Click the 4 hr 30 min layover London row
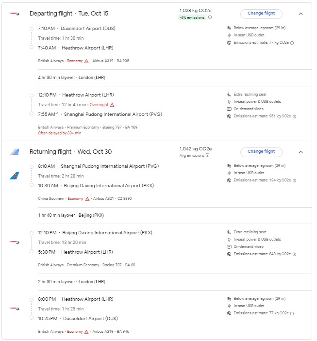The image size is (317, 341). [x=72, y=78]
